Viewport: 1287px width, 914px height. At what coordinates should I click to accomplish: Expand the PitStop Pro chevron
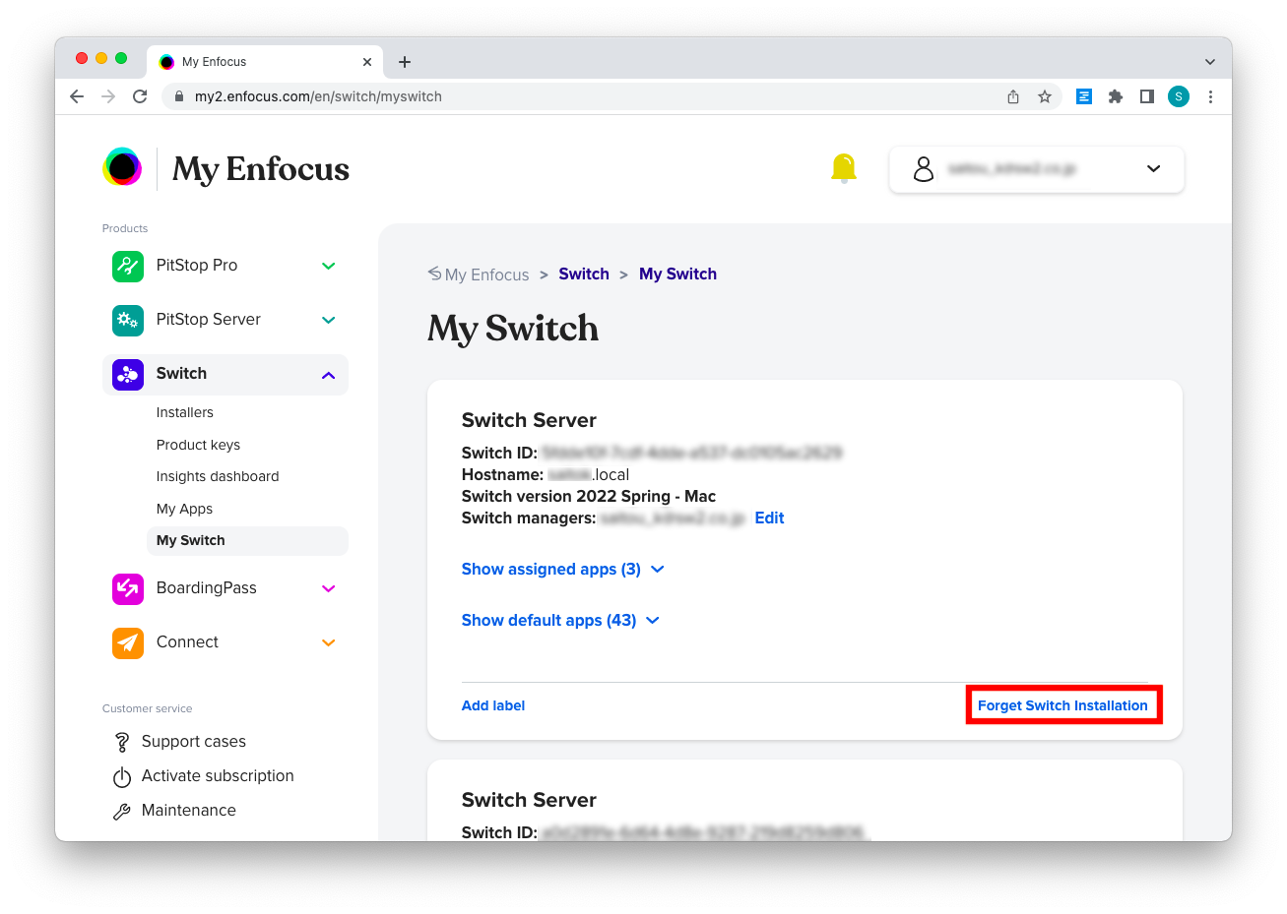(329, 266)
